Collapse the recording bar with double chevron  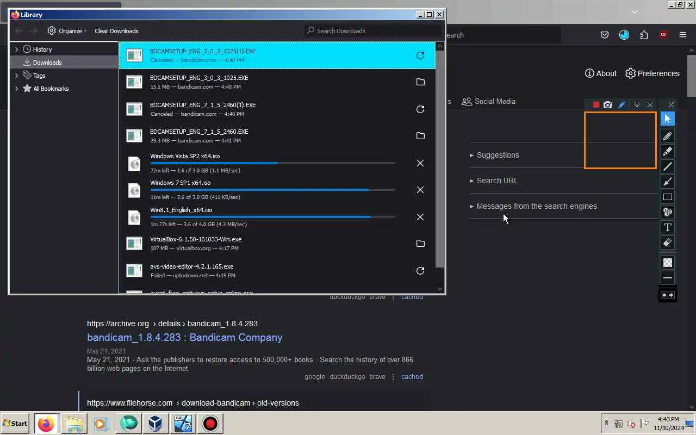pos(637,105)
